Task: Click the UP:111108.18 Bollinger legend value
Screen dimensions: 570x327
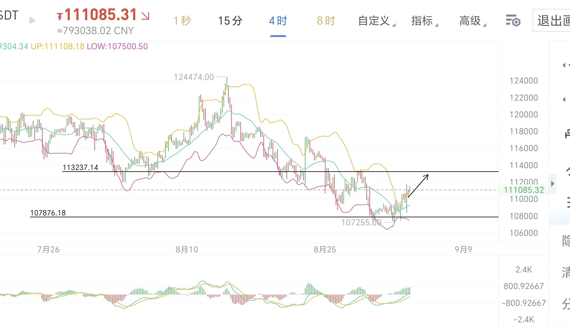Action: (57, 46)
